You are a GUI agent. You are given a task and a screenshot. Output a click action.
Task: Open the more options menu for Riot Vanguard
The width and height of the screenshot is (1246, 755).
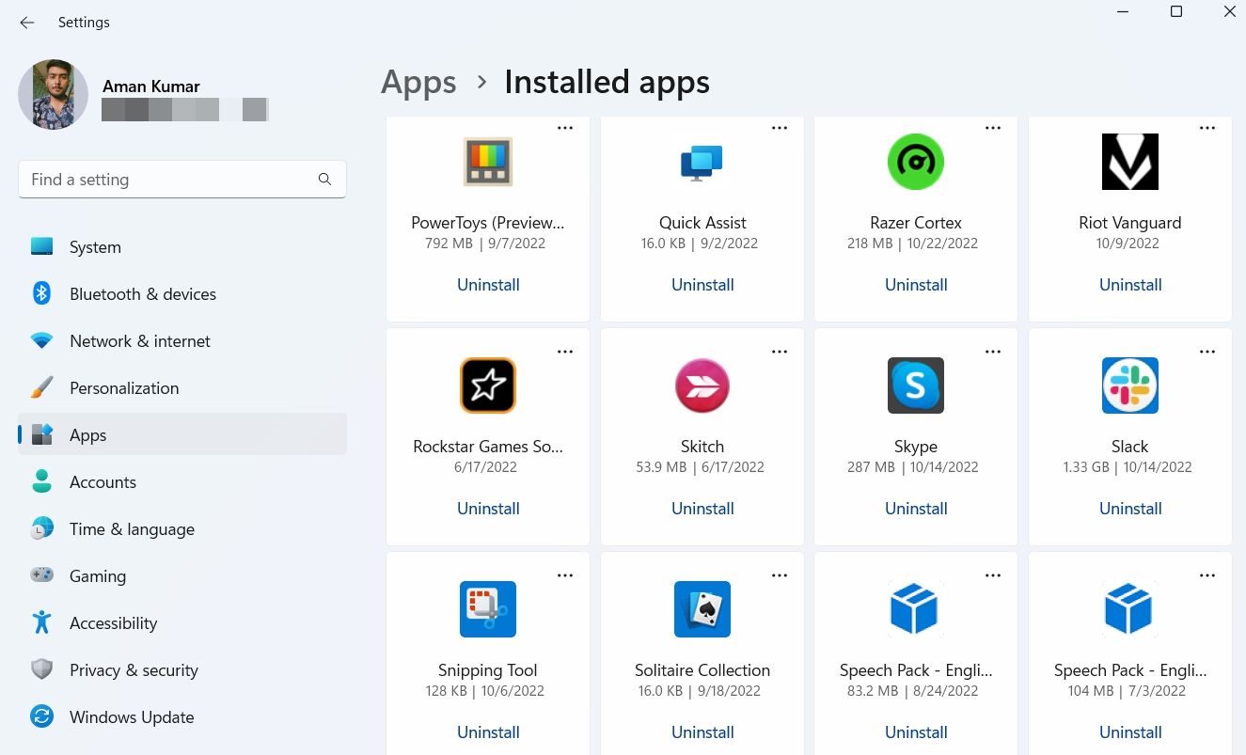(1207, 128)
